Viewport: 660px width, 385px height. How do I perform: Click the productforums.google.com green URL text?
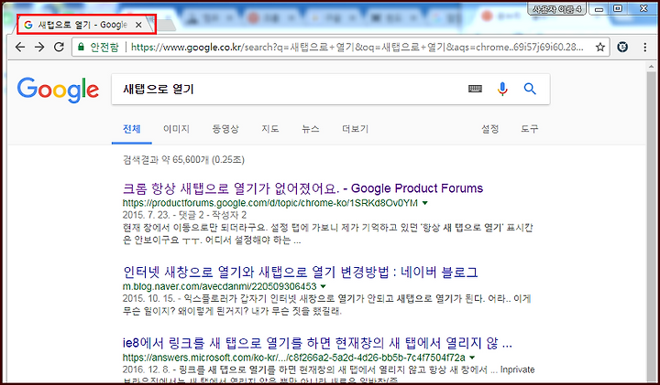(270, 203)
